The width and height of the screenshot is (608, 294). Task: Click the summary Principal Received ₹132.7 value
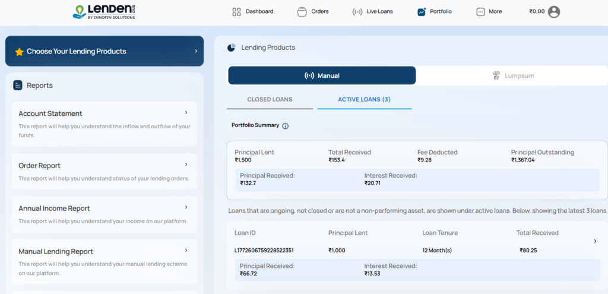click(x=248, y=183)
